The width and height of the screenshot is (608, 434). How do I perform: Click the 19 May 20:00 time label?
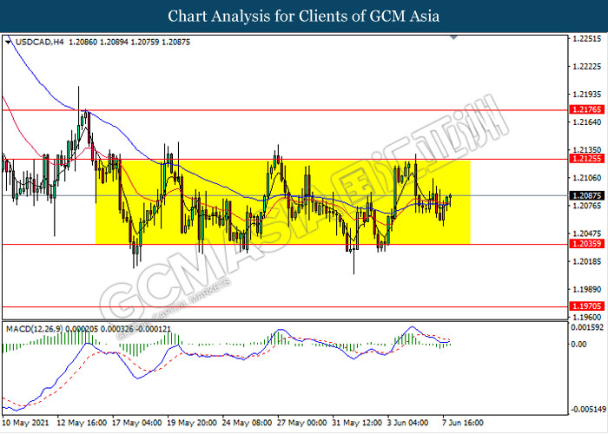point(192,423)
